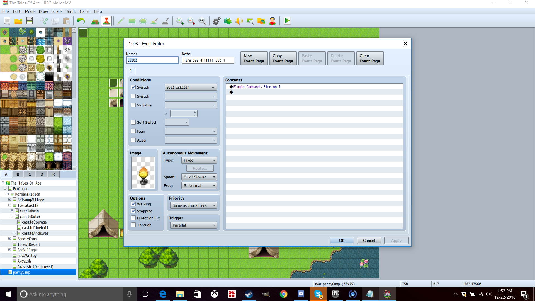The height and width of the screenshot is (301, 535).
Task: Select the Event mode icon in toolbar
Action: [x=106, y=21]
